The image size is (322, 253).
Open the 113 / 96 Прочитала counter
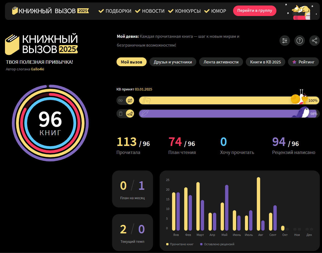(133, 145)
